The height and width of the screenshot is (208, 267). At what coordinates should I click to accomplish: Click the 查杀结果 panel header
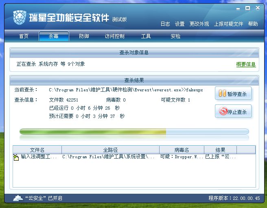(134, 80)
